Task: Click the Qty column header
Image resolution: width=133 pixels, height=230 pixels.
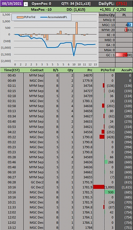Action: tap(70, 70)
